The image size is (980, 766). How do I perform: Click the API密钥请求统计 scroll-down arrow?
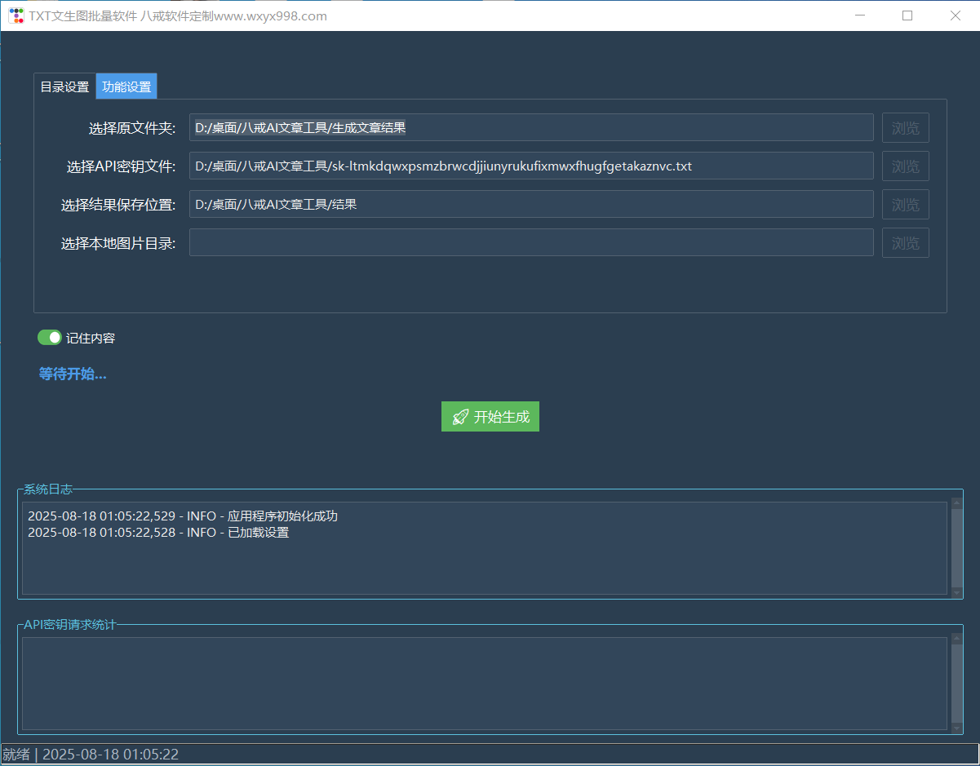click(x=956, y=728)
